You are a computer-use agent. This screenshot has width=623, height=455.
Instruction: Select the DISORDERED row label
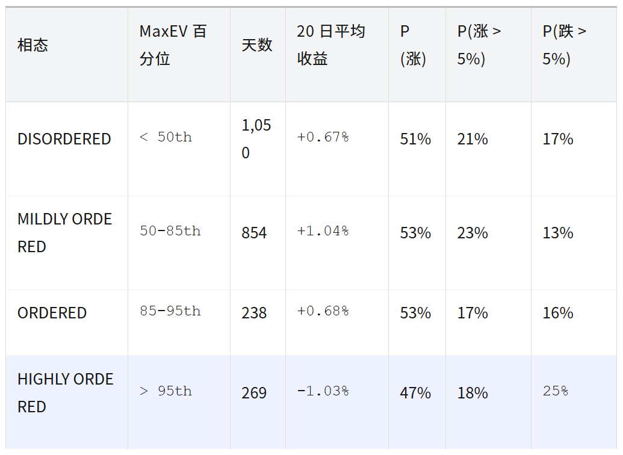click(x=64, y=139)
